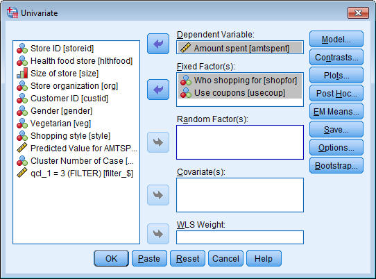Click the empty Covariate(s) list box
Viewport: 376px width, 279px height.
[x=240, y=195]
